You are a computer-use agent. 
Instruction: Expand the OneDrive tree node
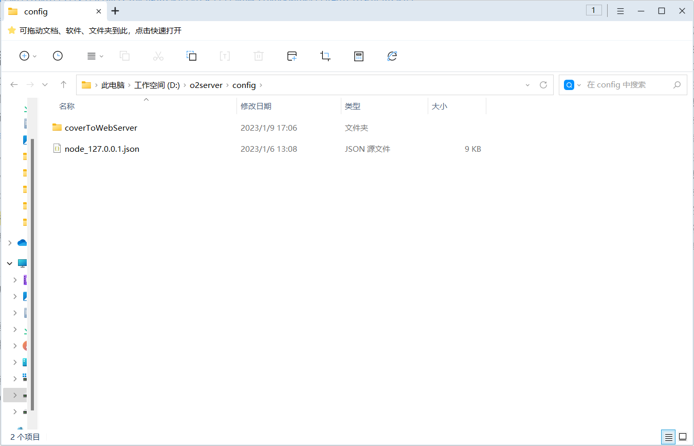tap(10, 243)
